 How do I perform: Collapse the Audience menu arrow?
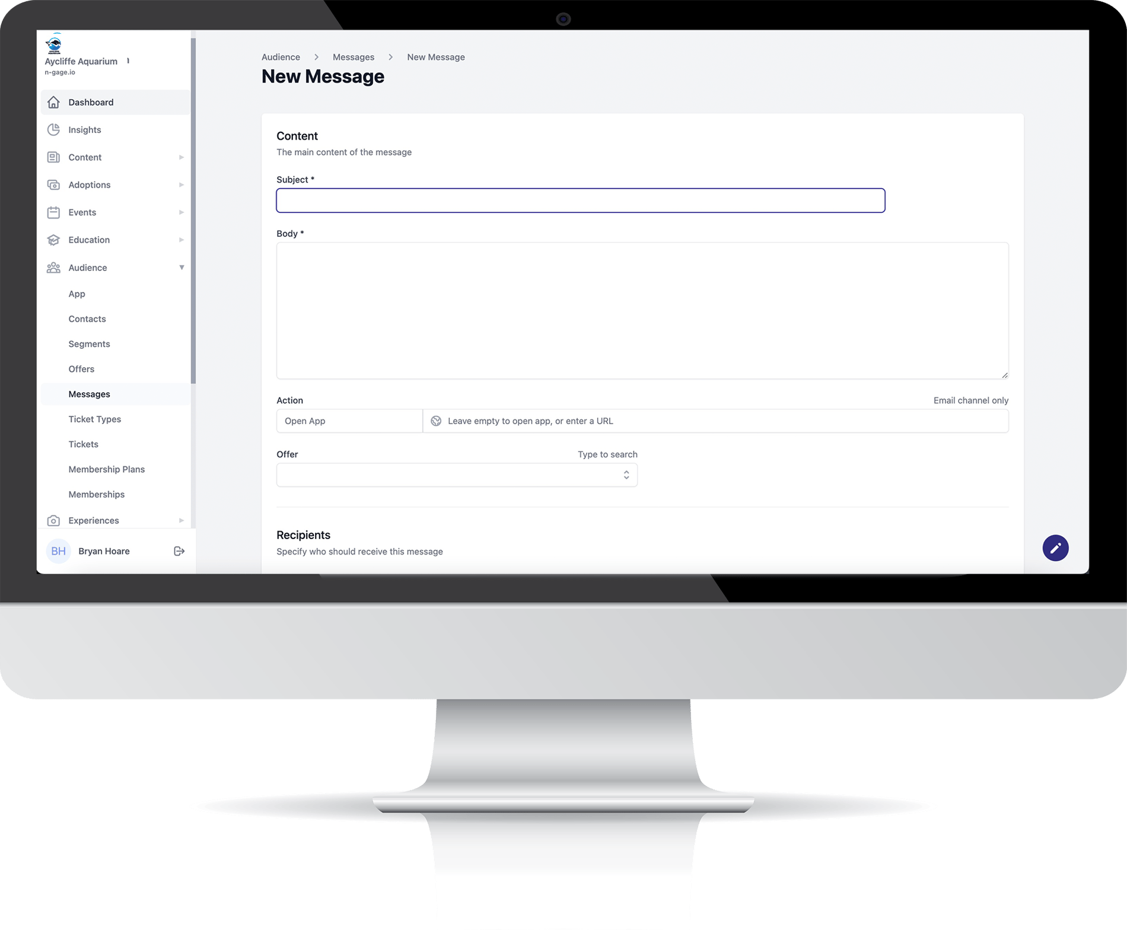[x=182, y=267]
